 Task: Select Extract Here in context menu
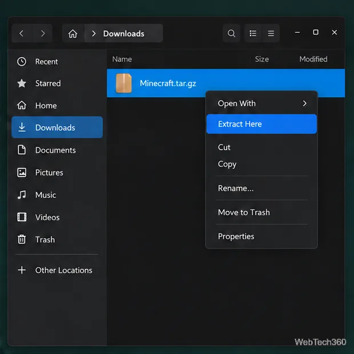click(262, 124)
